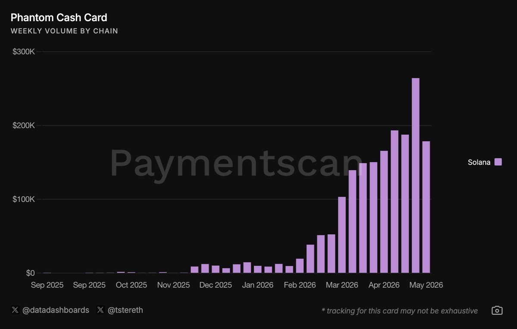Click the X logo beside @tstereth
This screenshot has height=329, width=517.
click(x=100, y=310)
